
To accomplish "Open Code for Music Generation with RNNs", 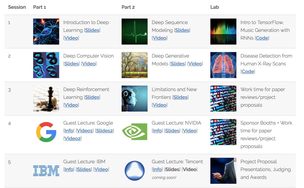I will pyautogui.click(x=262, y=38).
